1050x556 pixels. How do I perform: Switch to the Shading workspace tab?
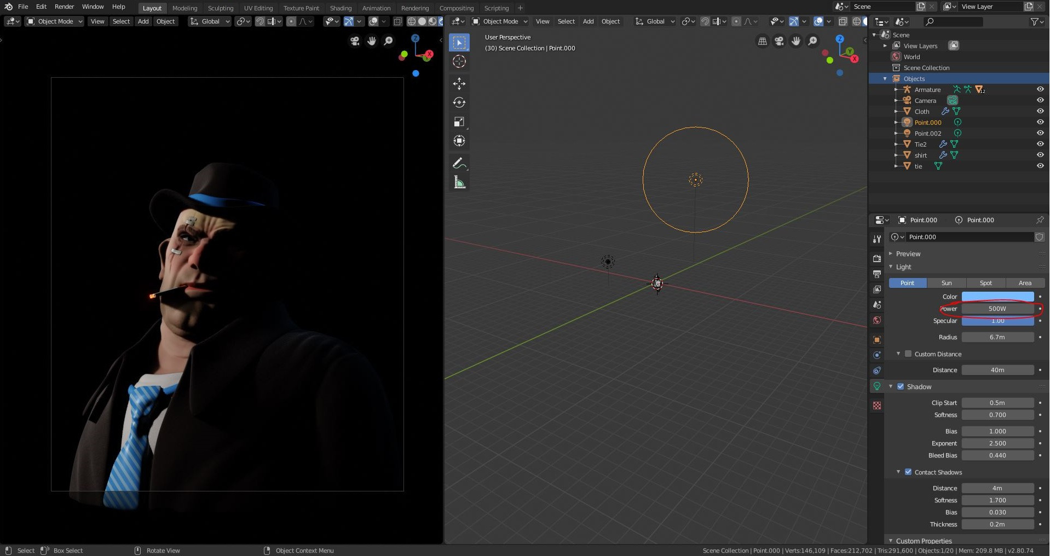(341, 8)
